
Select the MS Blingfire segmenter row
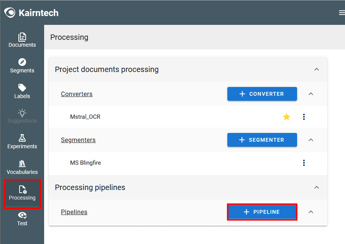tap(85, 163)
